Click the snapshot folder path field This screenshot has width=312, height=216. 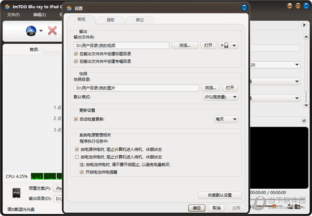click(x=136, y=88)
